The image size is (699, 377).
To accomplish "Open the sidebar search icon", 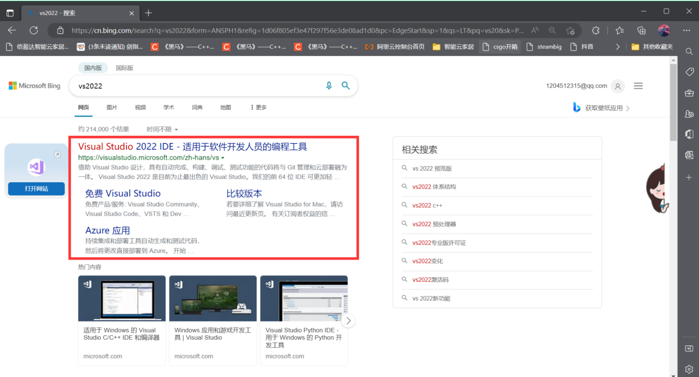I will click(x=689, y=51).
